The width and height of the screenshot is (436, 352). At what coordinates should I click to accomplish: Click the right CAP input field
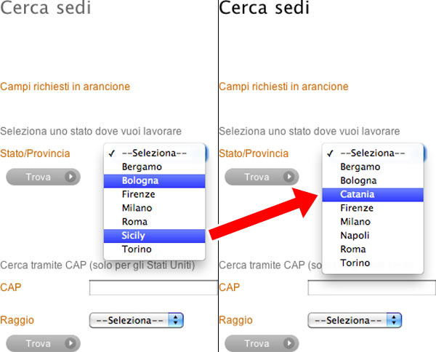pyautogui.click(x=371, y=287)
